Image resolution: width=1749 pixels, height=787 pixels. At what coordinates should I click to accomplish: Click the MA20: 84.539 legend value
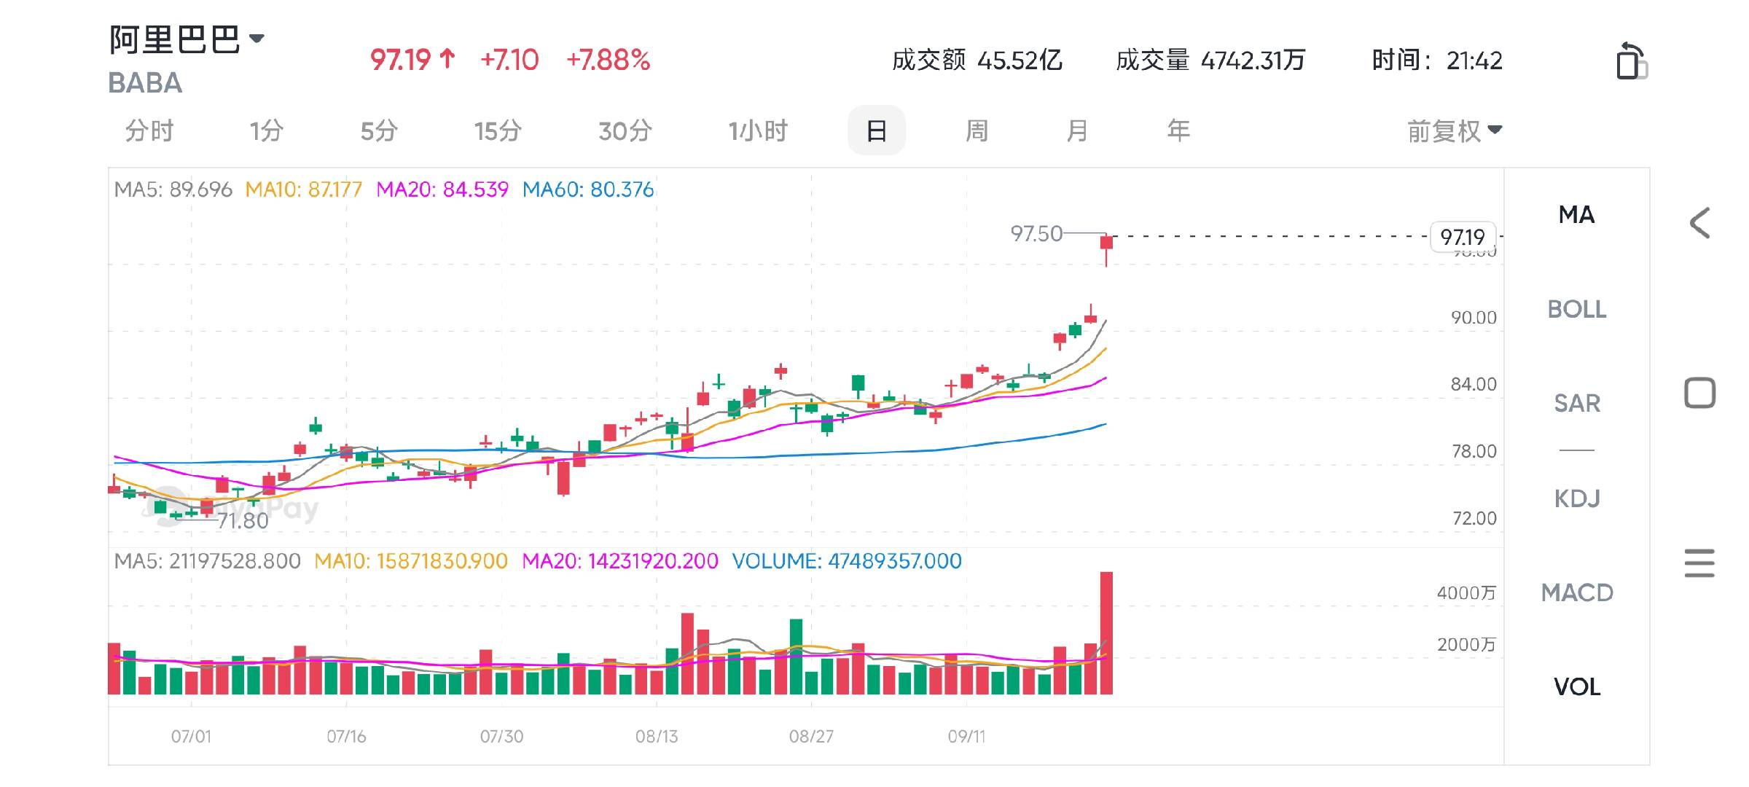[442, 189]
